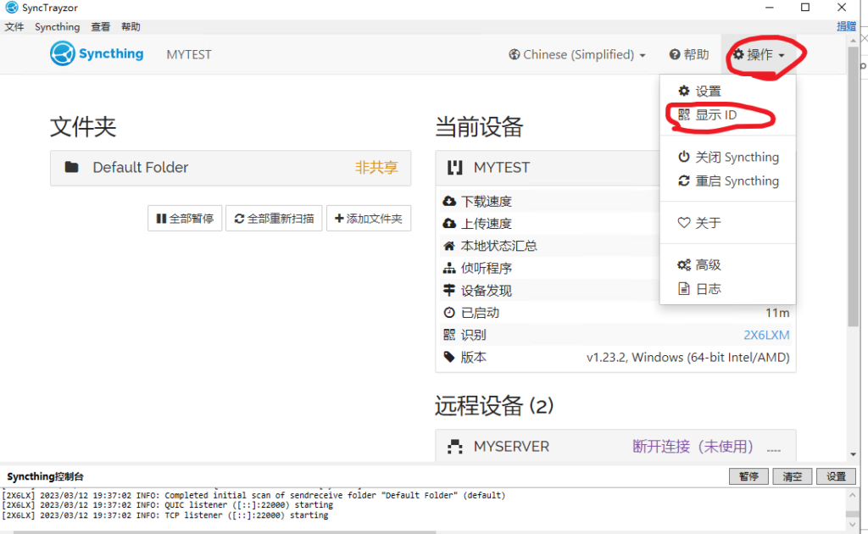Select 设置 from the actions menu
The image size is (868, 534).
(727, 91)
